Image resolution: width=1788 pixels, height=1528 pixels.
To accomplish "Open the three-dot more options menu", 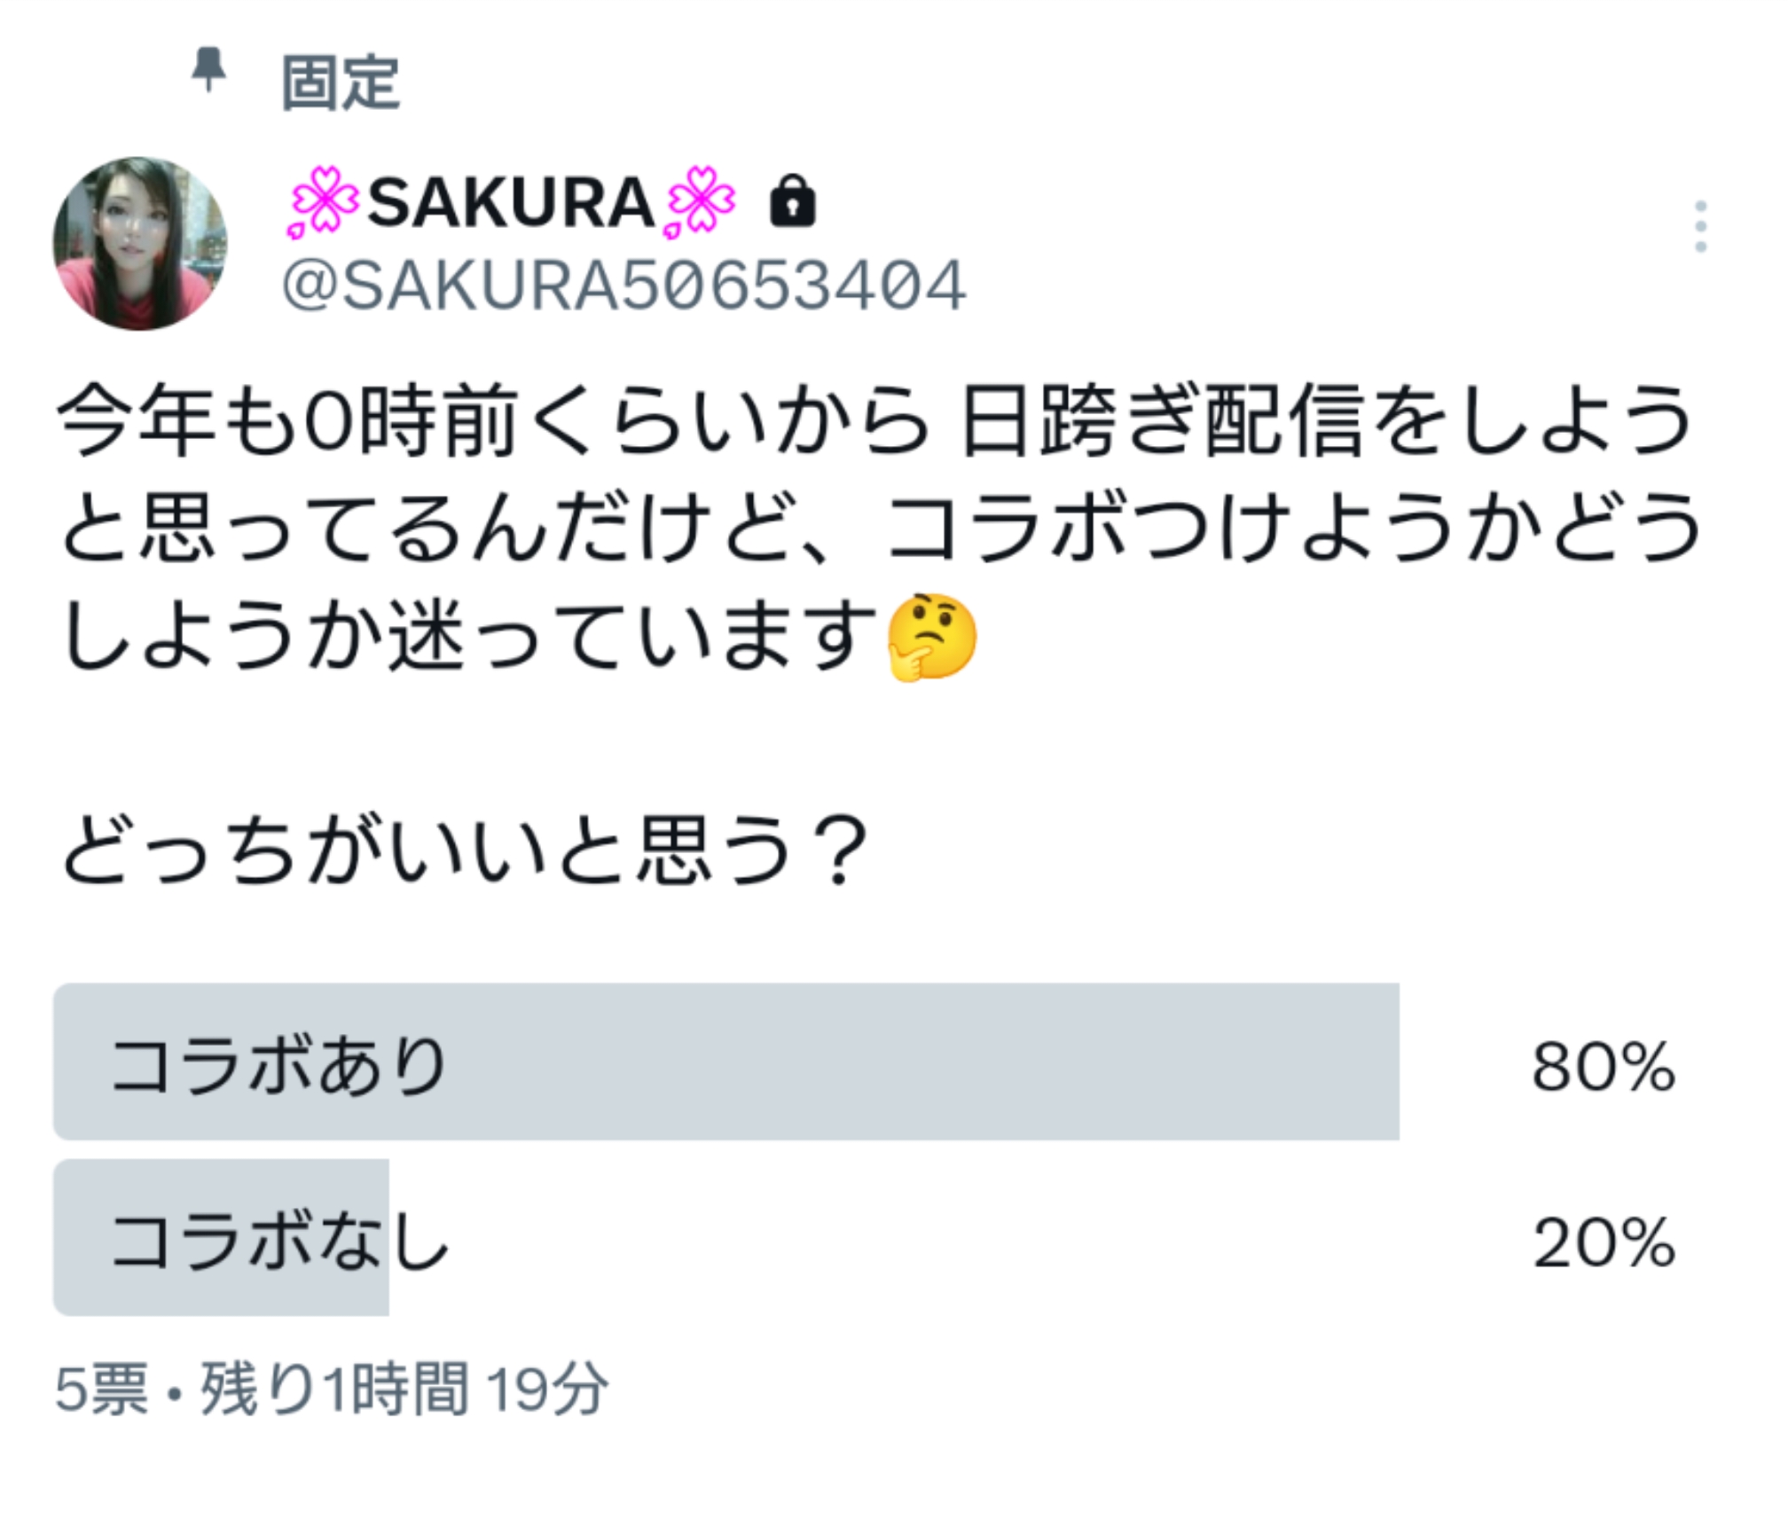I will pos(1699,227).
